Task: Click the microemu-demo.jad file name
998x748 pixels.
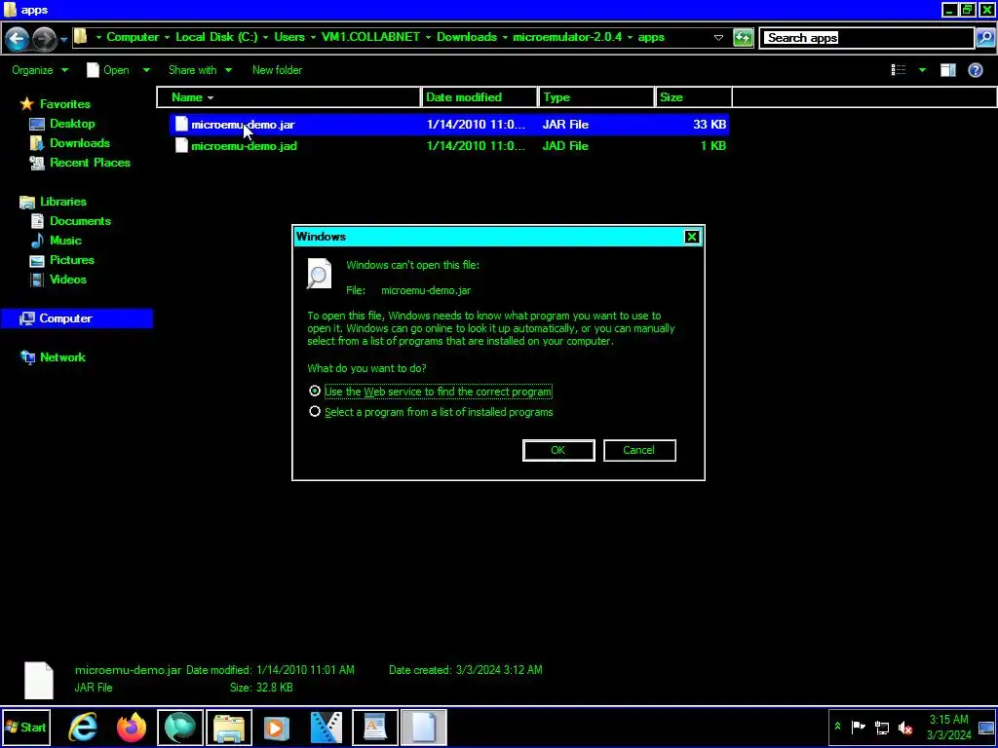Action: coord(244,146)
